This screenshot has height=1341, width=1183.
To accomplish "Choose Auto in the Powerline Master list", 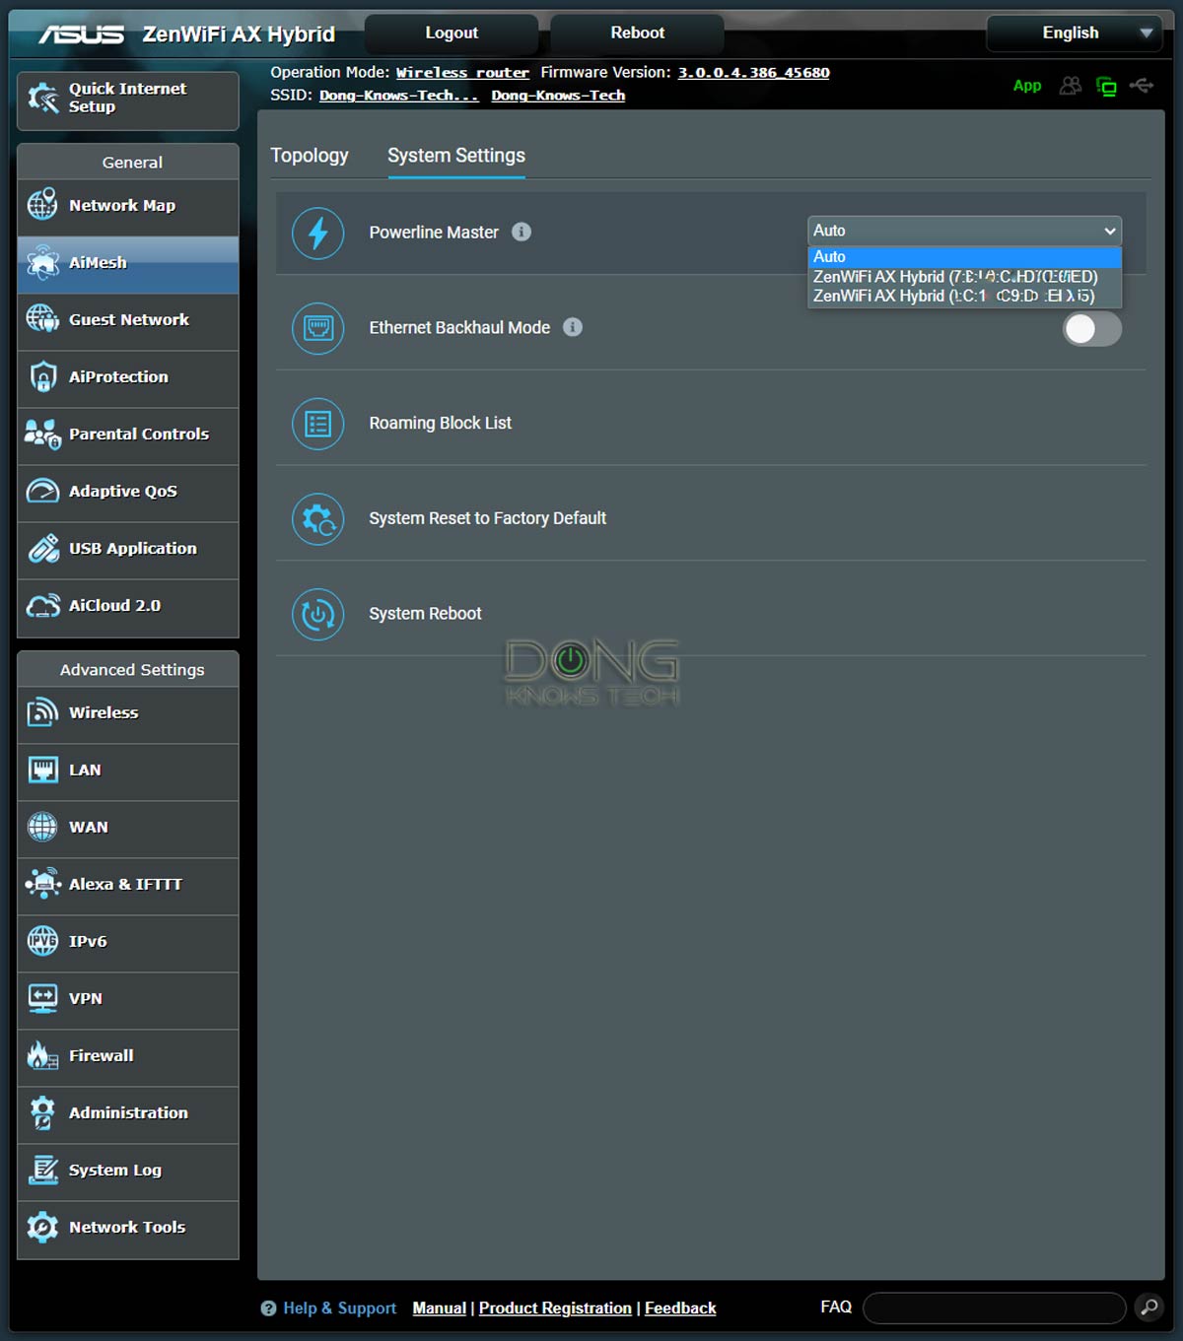I will coord(964,256).
